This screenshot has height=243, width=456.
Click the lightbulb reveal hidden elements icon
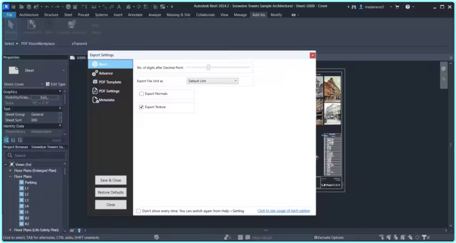(x=79, y=230)
